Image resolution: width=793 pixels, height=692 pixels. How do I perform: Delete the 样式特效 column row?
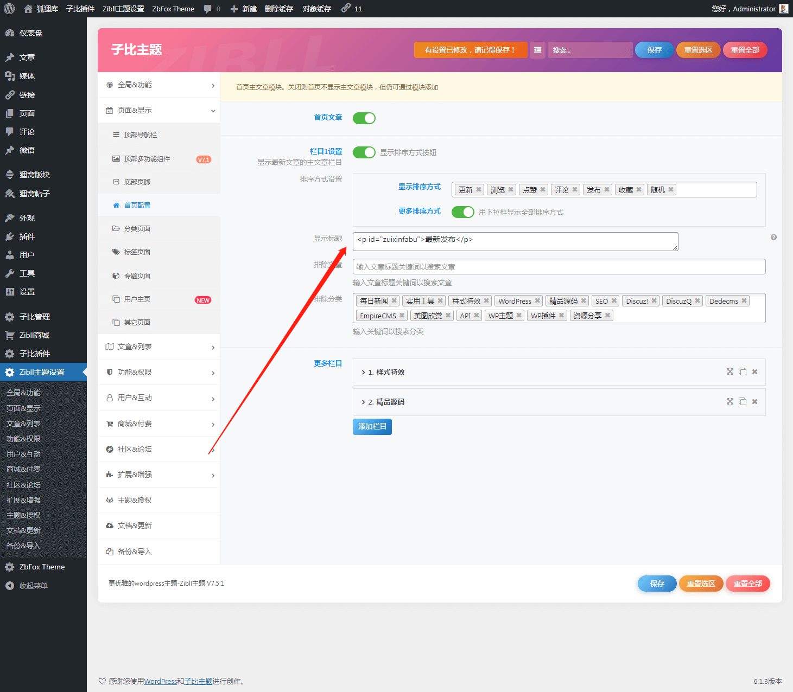click(754, 372)
